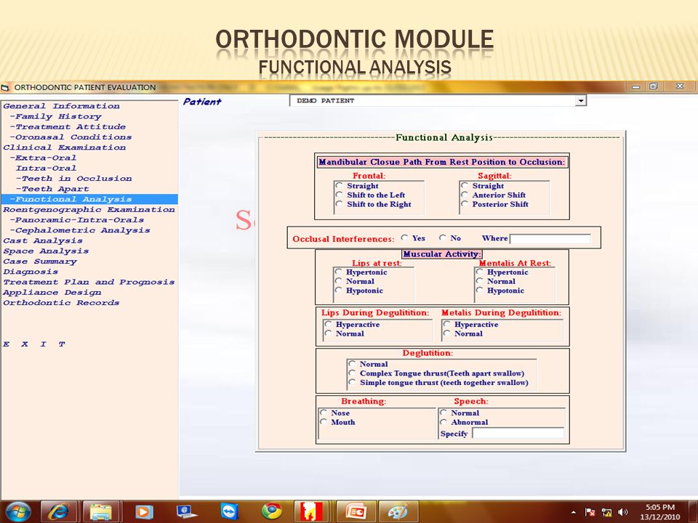Select Hypotonic under Lips at rest
The height and width of the screenshot is (523, 698).
click(338, 290)
